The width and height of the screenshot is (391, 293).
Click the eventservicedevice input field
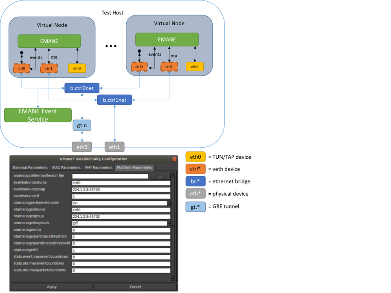click(121, 183)
